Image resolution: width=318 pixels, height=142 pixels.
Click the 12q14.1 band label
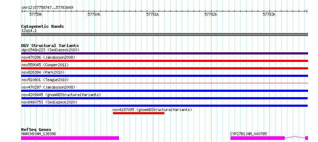coord(29,31)
